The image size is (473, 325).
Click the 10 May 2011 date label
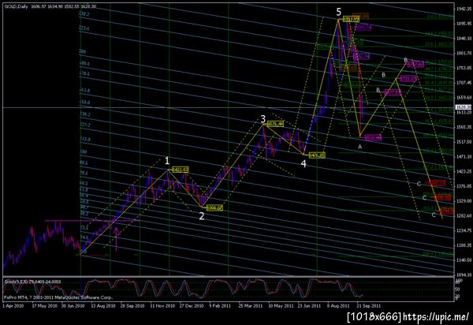tap(281, 306)
